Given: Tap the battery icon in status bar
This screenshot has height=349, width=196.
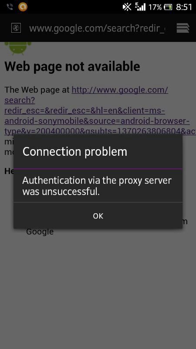Looking at the screenshot, I should pyautogui.click(x=168, y=7).
